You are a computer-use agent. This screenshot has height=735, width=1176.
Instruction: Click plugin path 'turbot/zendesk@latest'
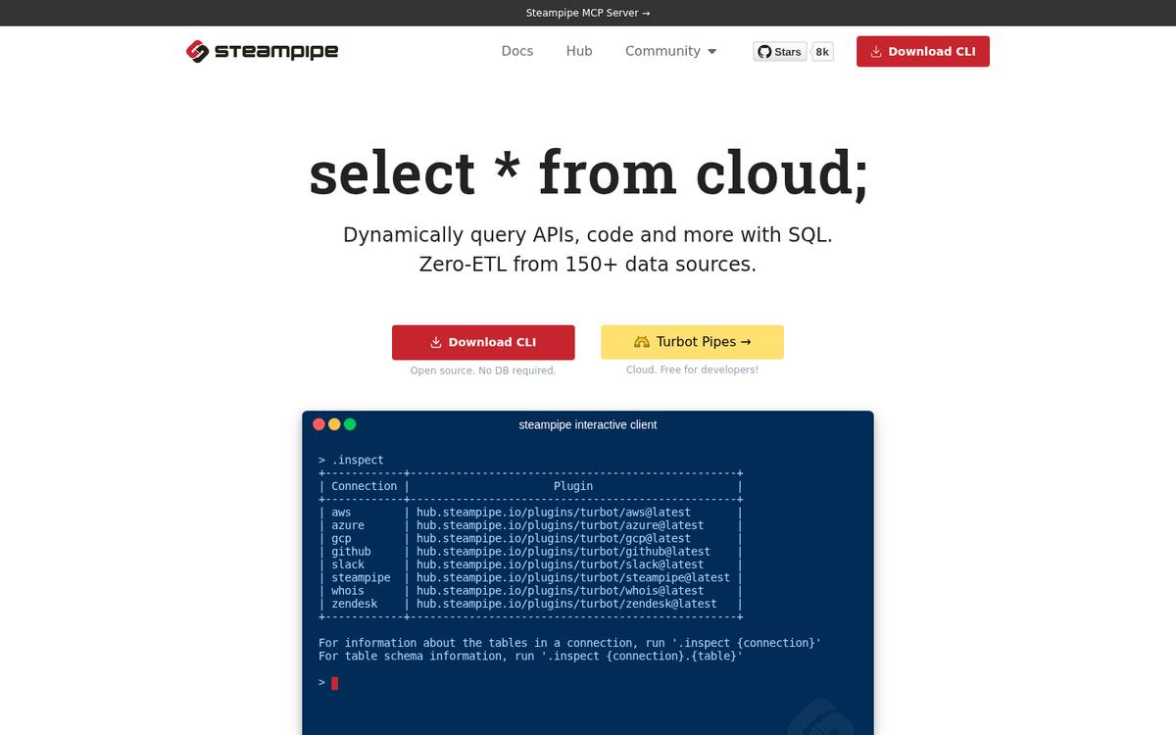(566, 604)
